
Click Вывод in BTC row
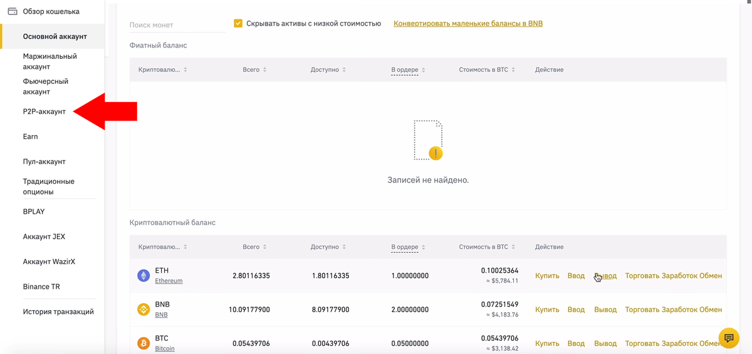pos(605,343)
